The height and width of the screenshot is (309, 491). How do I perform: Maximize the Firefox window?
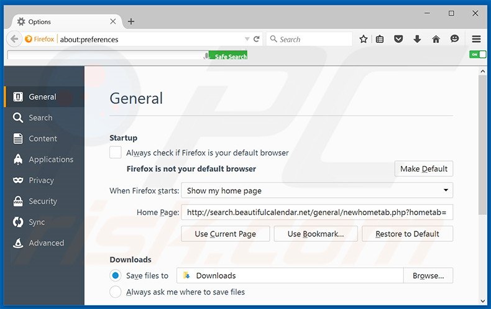[x=451, y=13]
